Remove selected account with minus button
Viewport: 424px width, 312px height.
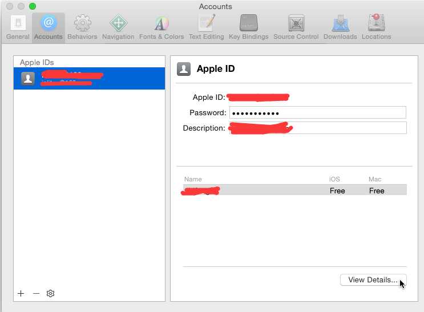click(x=36, y=293)
